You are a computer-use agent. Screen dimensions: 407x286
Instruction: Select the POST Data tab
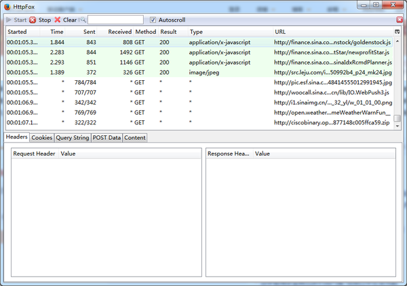(106, 138)
